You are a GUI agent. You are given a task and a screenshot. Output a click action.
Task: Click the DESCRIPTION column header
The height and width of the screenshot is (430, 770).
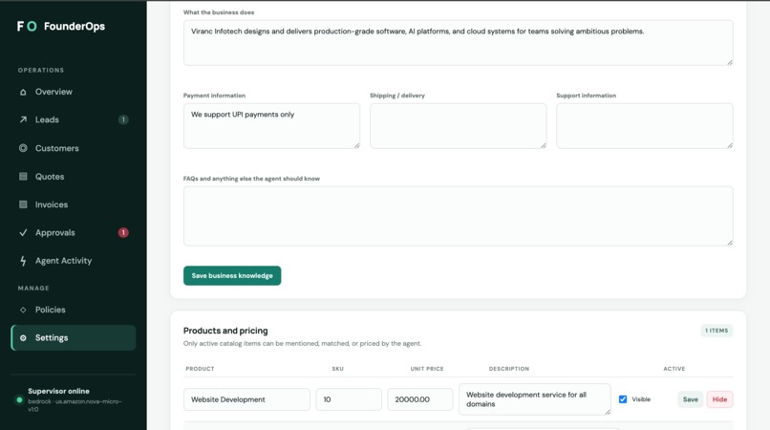click(x=509, y=369)
